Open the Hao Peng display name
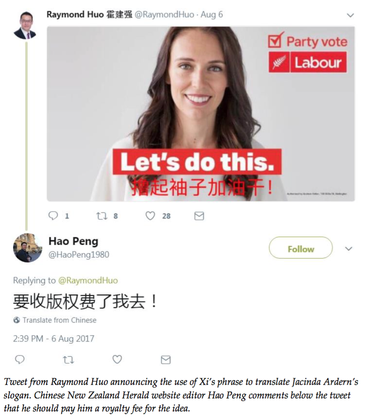 click(x=73, y=241)
